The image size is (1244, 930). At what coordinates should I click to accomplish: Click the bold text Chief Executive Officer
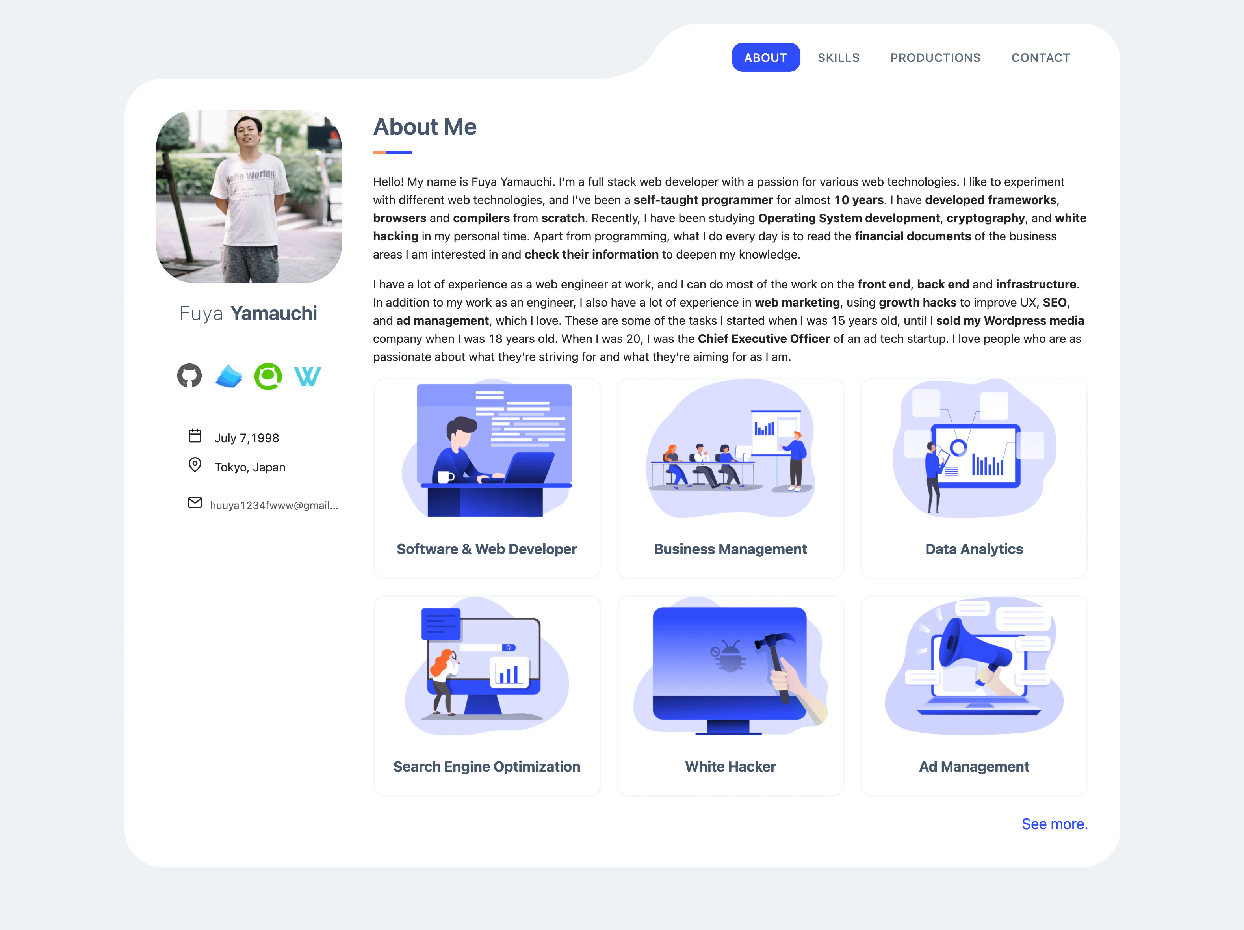(x=764, y=339)
